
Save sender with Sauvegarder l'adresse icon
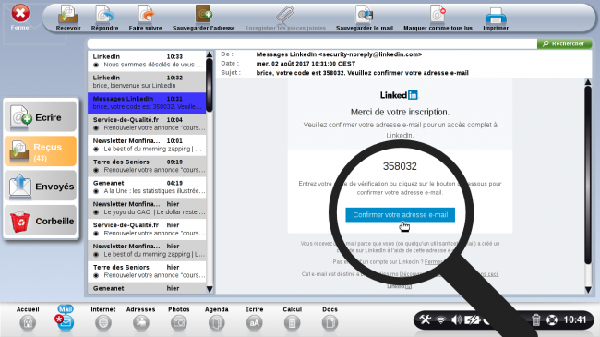[204, 15]
